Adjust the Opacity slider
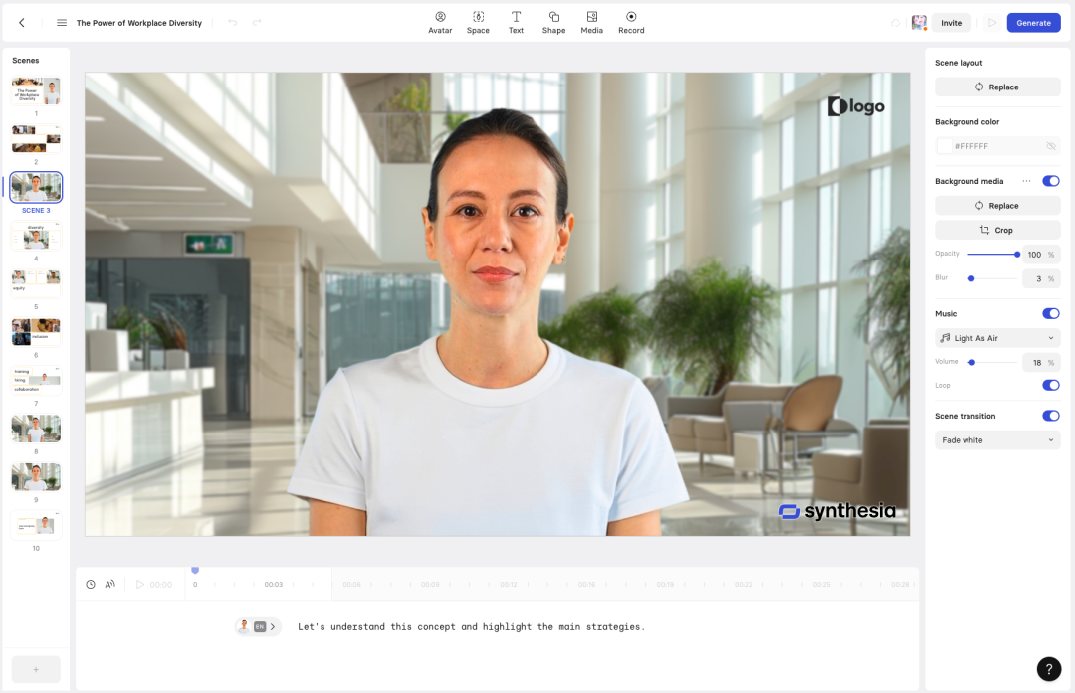Viewport: 1075px width, 693px height. [992, 255]
